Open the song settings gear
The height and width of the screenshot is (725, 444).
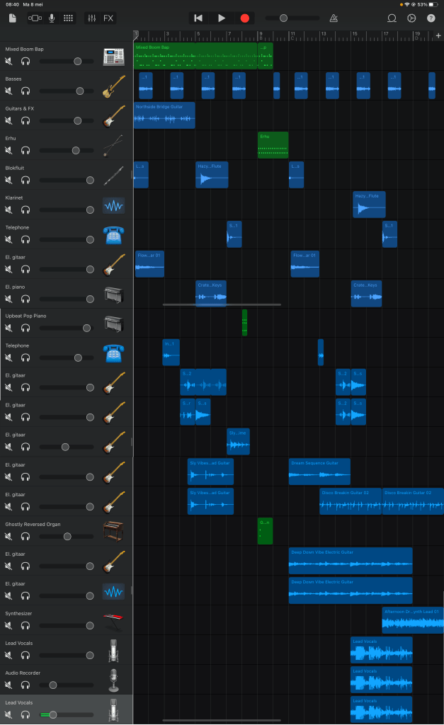[x=411, y=18]
